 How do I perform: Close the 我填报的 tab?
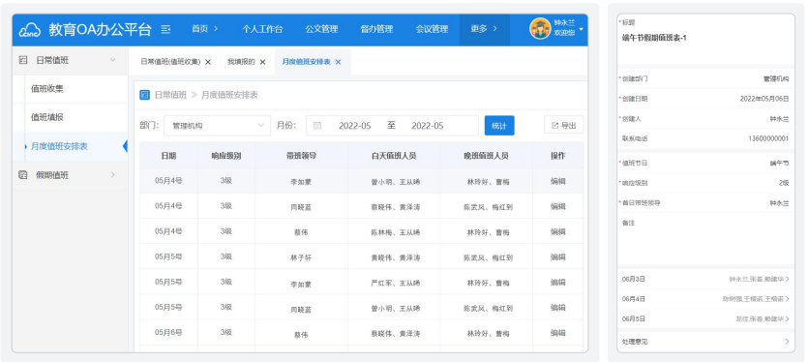(262, 62)
